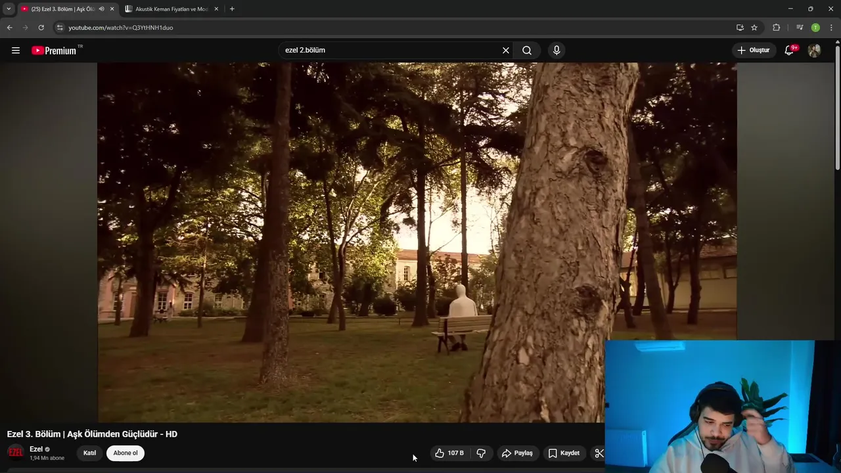The width and height of the screenshot is (841, 473).
Task: Clear the search text with X
Action: coord(506,51)
